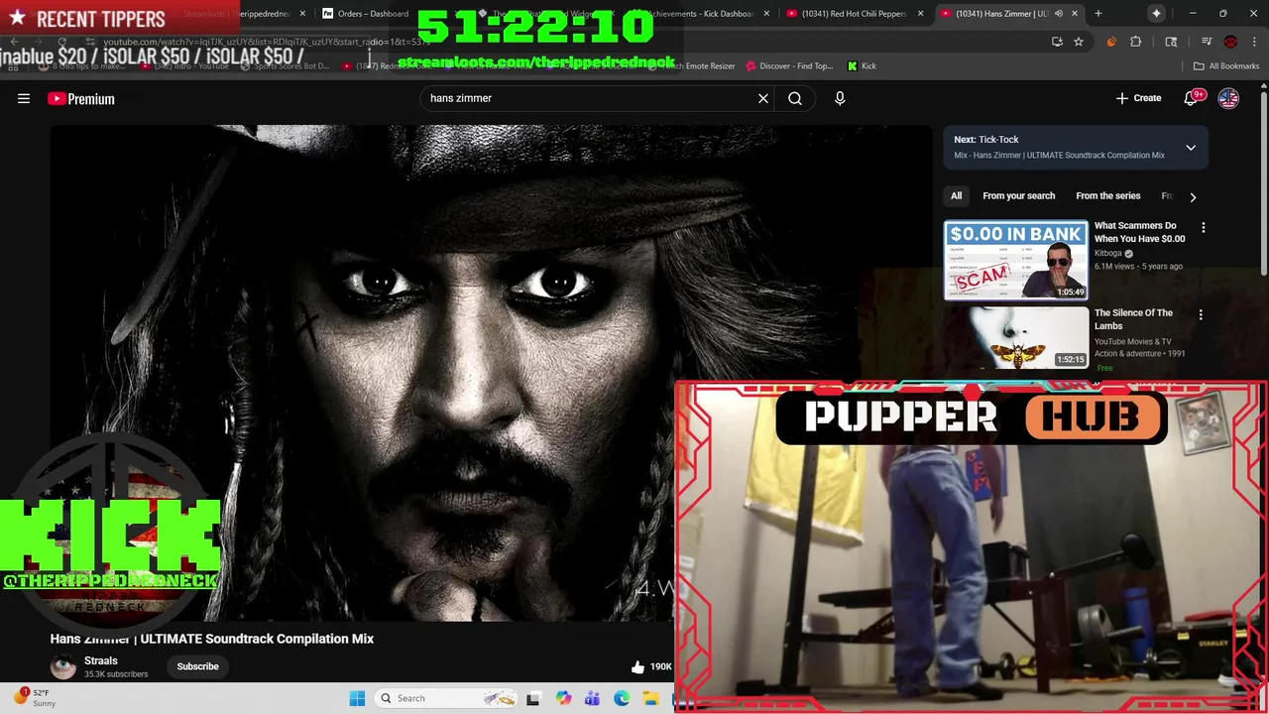Open more options for Kitboga scam video

(x=1204, y=227)
